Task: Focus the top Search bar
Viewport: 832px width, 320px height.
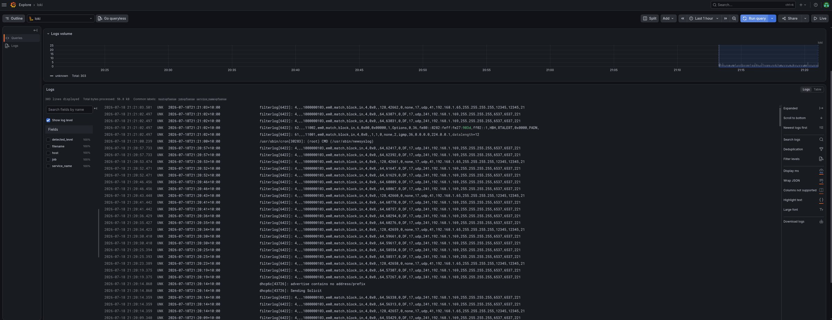Action: (753, 5)
